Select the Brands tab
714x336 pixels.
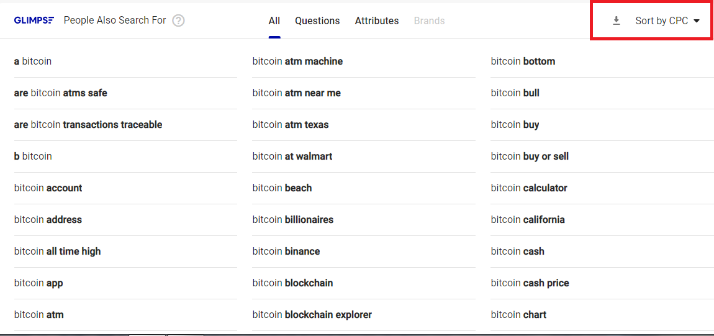[x=429, y=20]
